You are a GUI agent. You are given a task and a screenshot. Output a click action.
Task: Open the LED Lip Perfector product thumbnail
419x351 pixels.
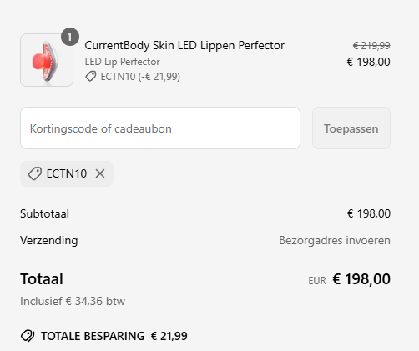point(47,60)
